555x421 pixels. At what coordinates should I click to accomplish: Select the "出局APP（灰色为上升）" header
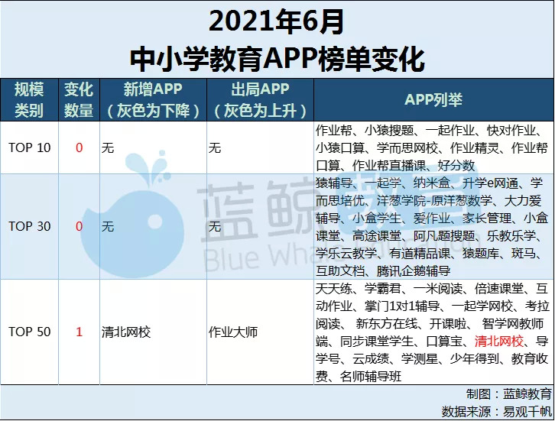260,100
